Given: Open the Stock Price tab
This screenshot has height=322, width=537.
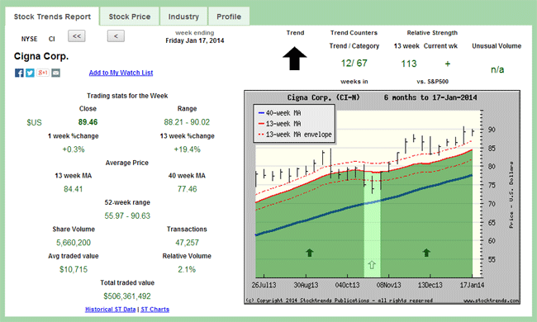Looking at the screenshot, I should pyautogui.click(x=130, y=17).
